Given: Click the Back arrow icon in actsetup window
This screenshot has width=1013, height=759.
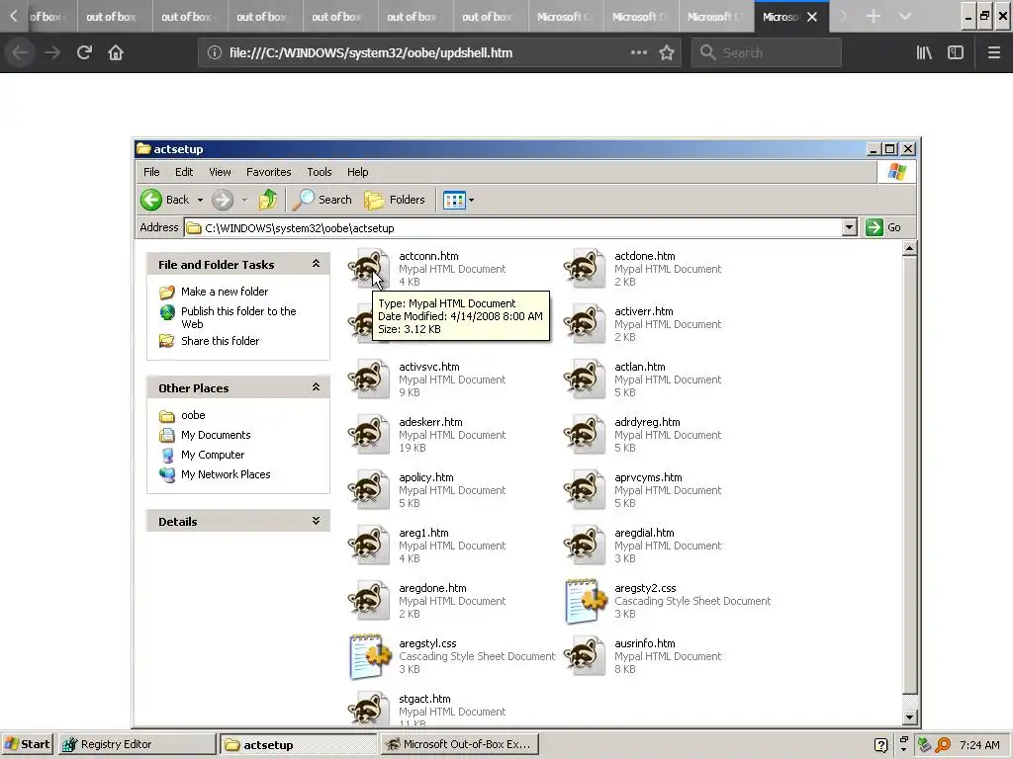Looking at the screenshot, I should pyautogui.click(x=151, y=200).
